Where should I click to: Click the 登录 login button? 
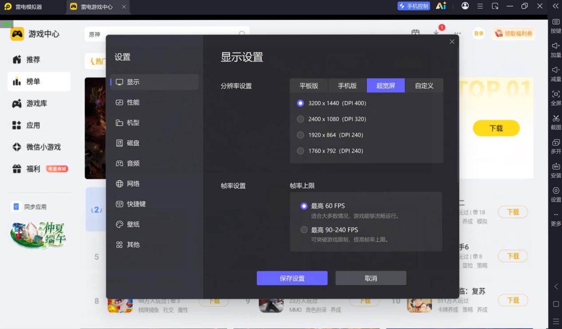coord(479,34)
